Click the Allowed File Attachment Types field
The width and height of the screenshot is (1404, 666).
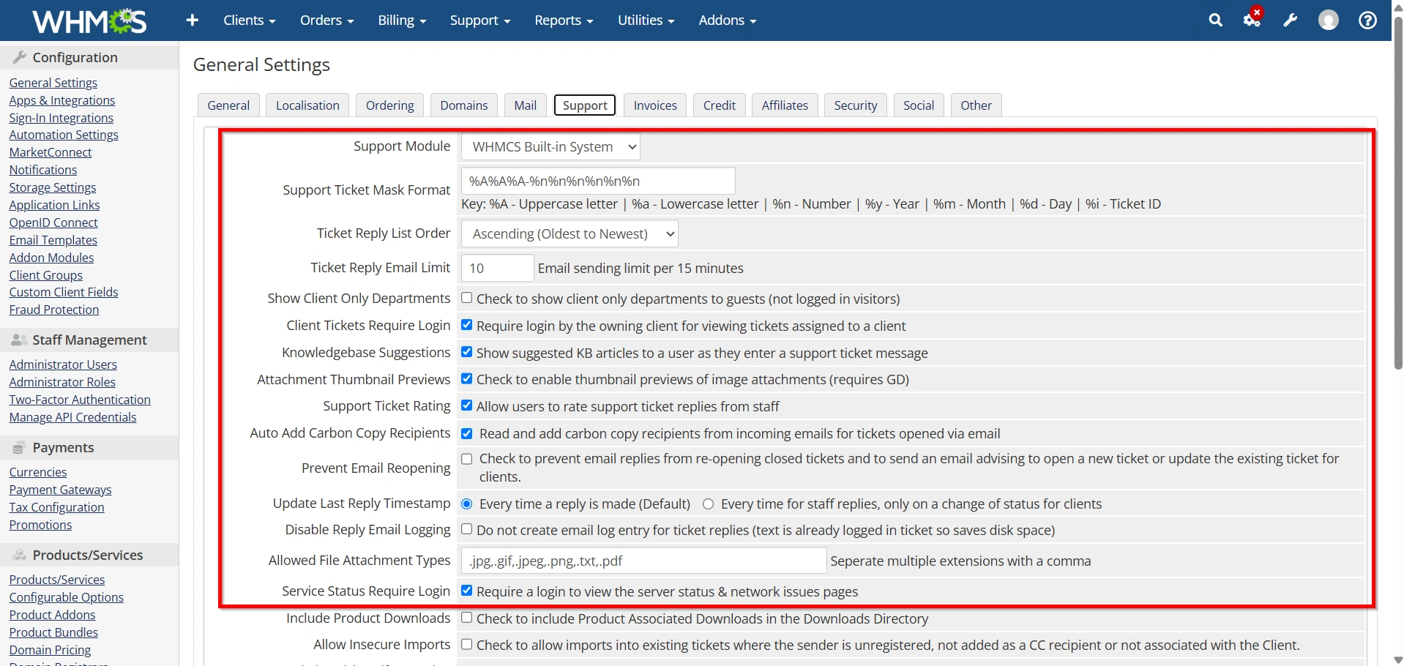pyautogui.click(x=643, y=561)
